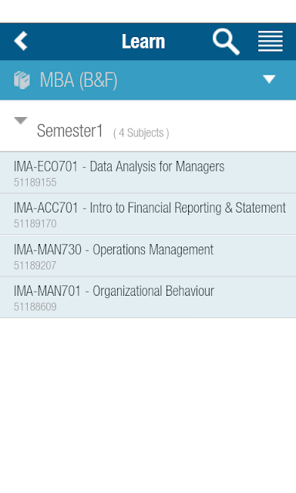Open IMA-ECO701 Data Analysis for Managers
This screenshot has height=493, width=296.
pyautogui.click(x=148, y=173)
